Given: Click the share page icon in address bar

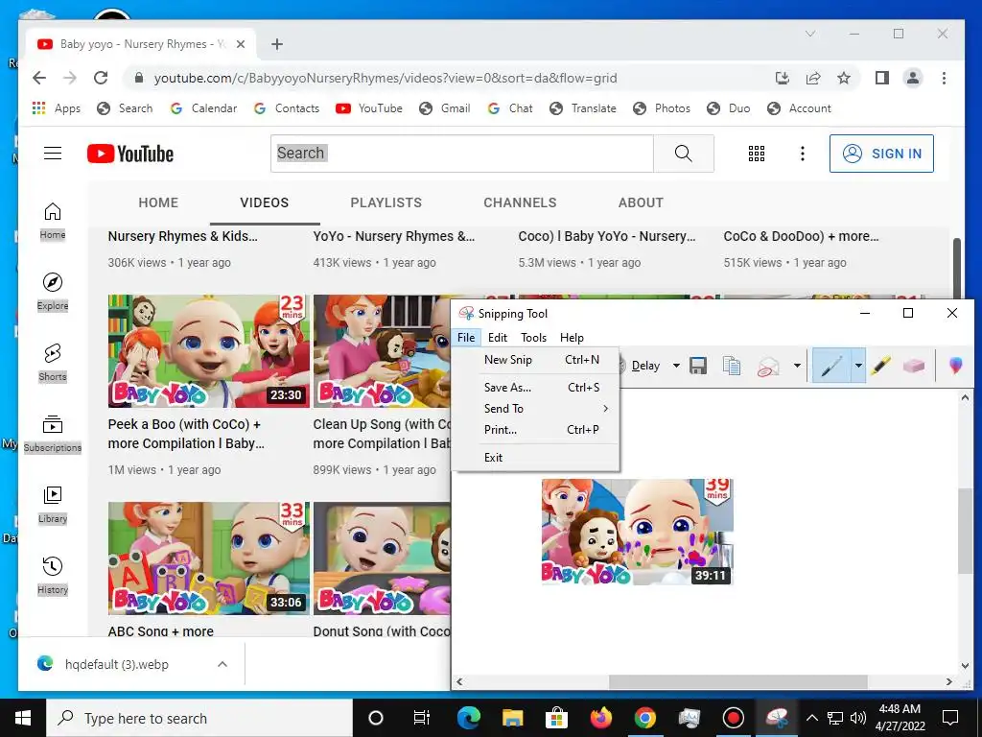Looking at the screenshot, I should [813, 78].
